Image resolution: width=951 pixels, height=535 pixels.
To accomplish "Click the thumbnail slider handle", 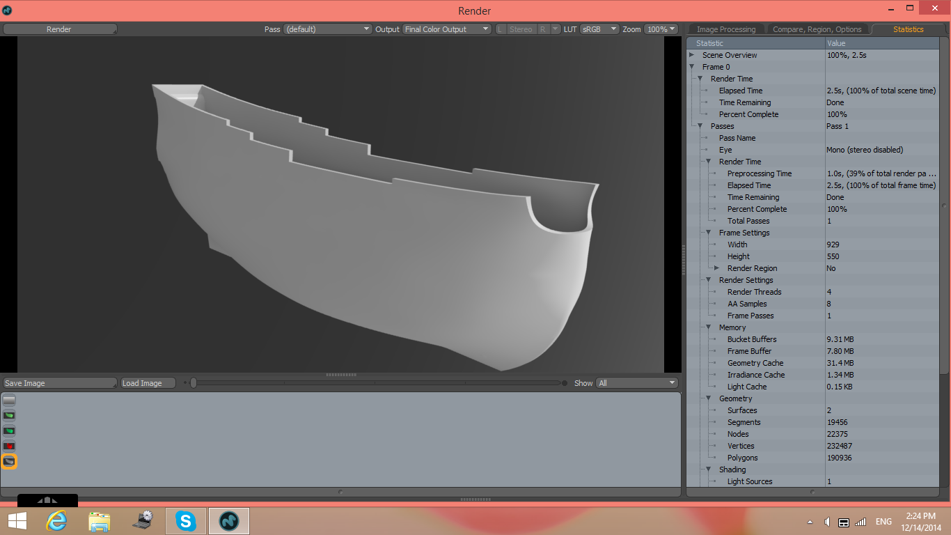I will pos(194,382).
